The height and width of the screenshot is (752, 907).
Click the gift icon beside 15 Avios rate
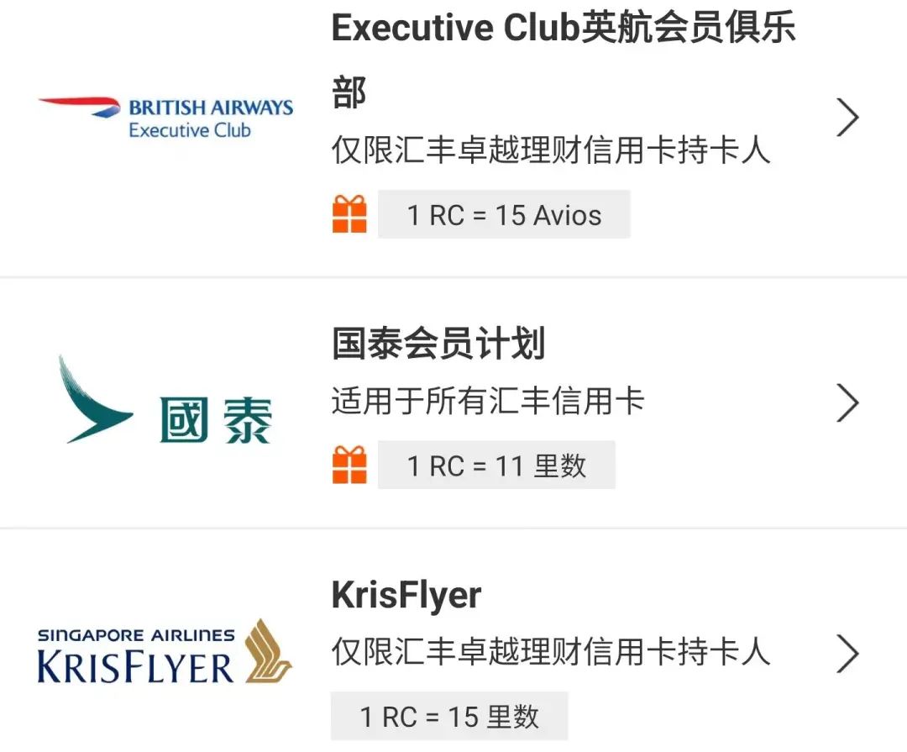[349, 214]
